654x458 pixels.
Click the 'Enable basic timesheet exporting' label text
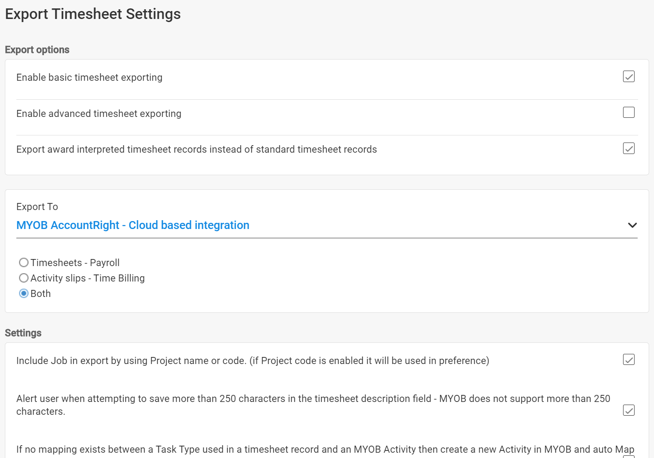[x=89, y=77]
